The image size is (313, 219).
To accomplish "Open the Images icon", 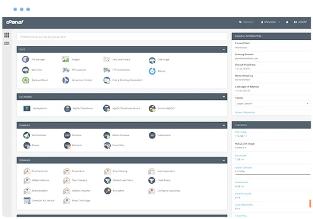I will 66,59.
